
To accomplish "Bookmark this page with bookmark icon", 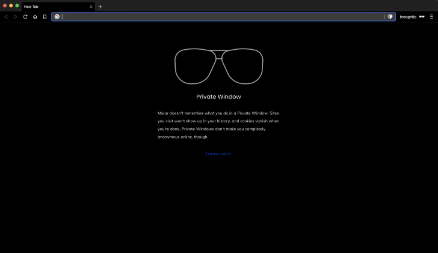I will [x=45, y=17].
